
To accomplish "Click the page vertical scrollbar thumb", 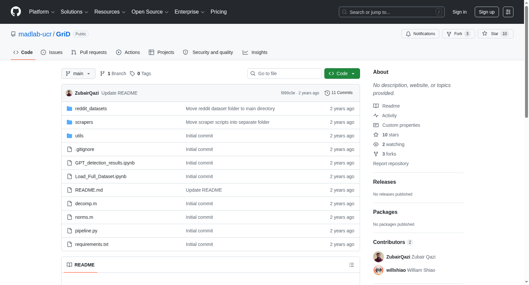I will pos(526,61).
